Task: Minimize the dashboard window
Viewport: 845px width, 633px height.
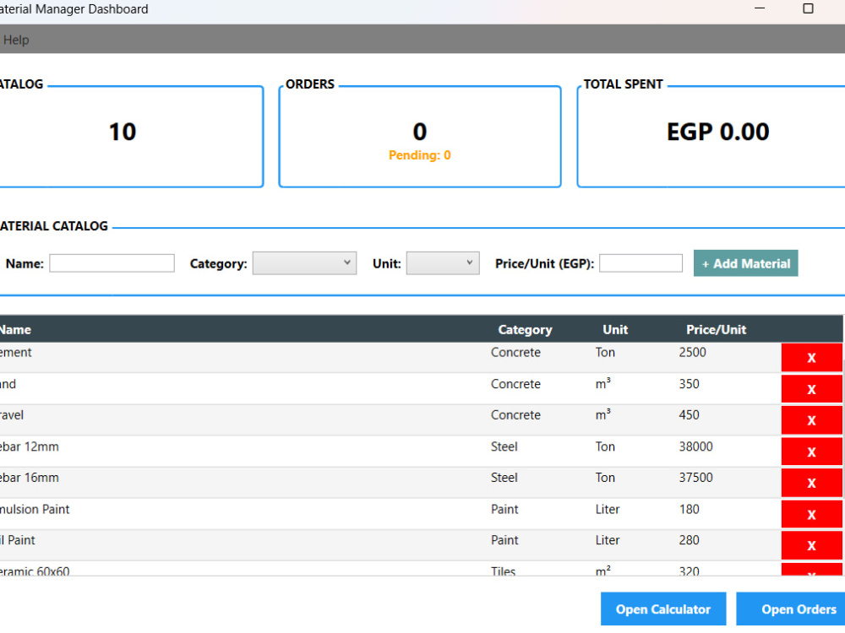Action: click(760, 8)
